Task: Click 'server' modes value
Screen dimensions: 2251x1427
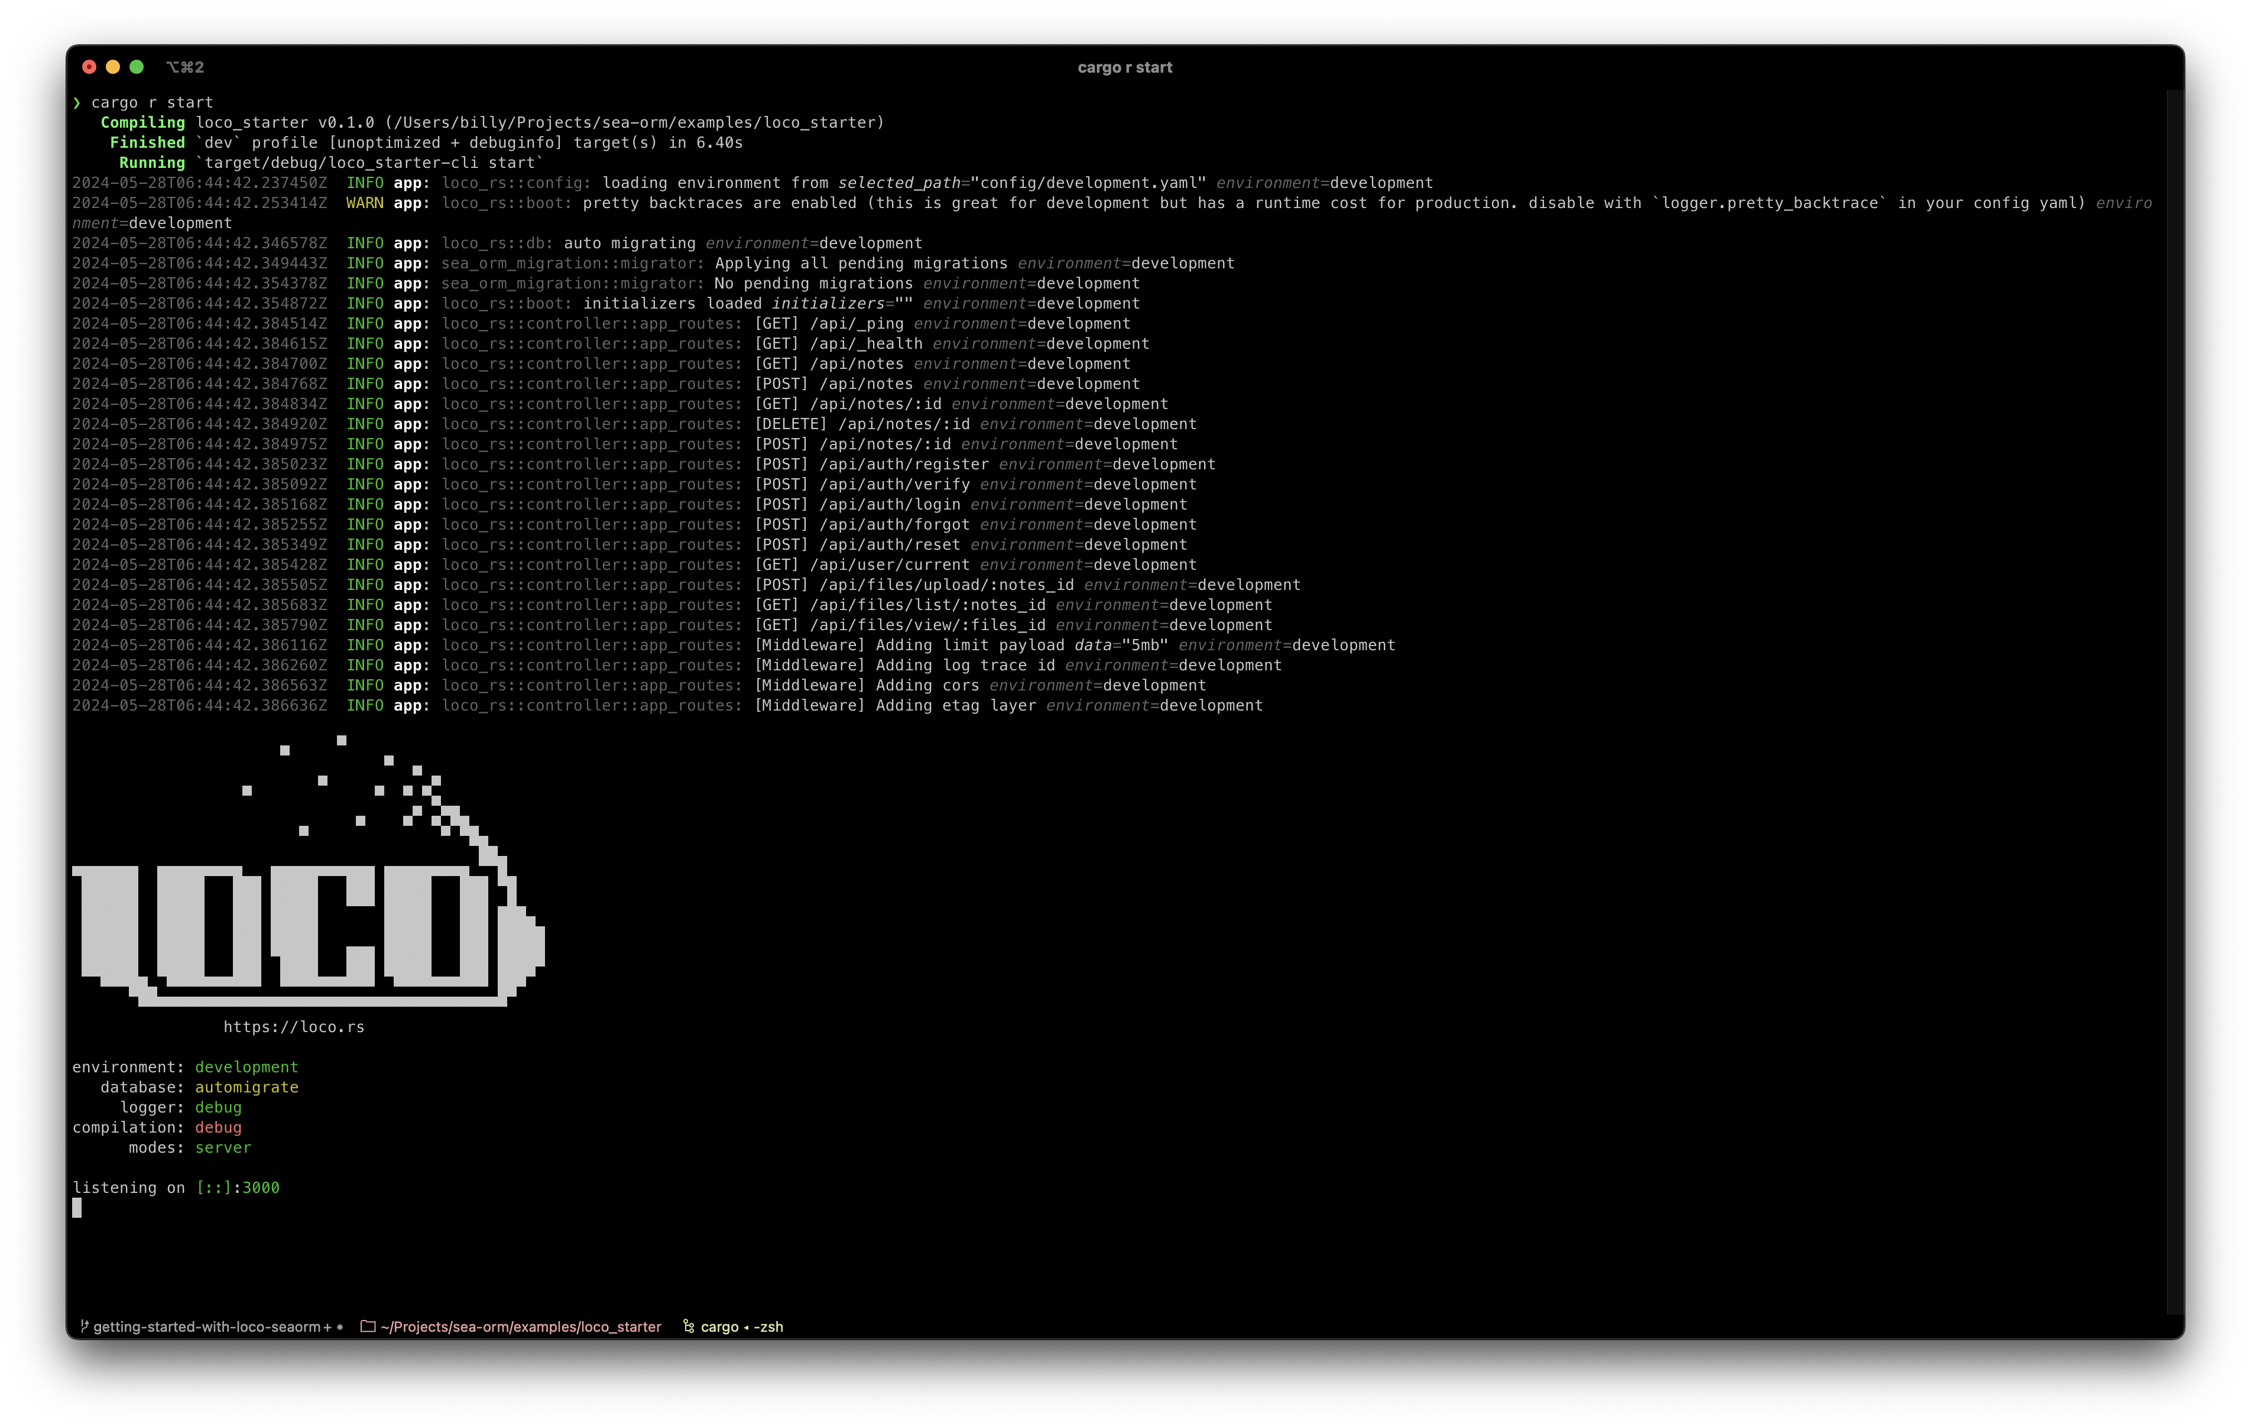Action: click(223, 1147)
